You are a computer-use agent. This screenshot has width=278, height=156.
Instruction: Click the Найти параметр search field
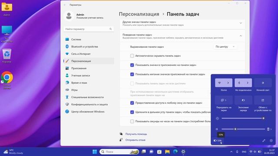[x=89, y=29]
